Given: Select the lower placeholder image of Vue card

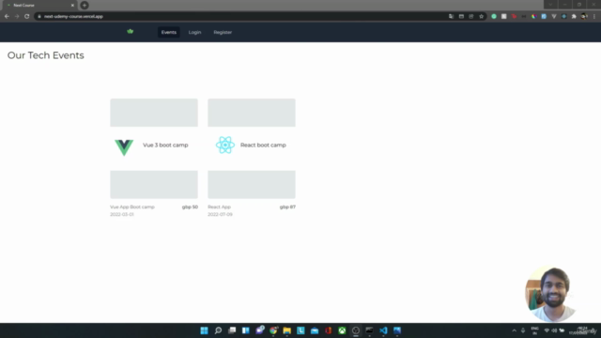Looking at the screenshot, I should tap(154, 184).
